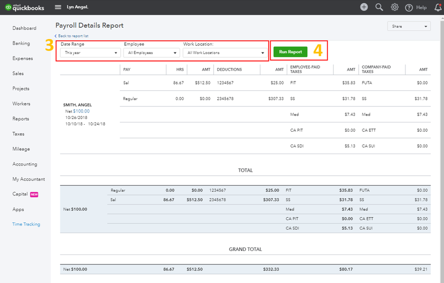Click the Help question mark icon

[x=408, y=8]
